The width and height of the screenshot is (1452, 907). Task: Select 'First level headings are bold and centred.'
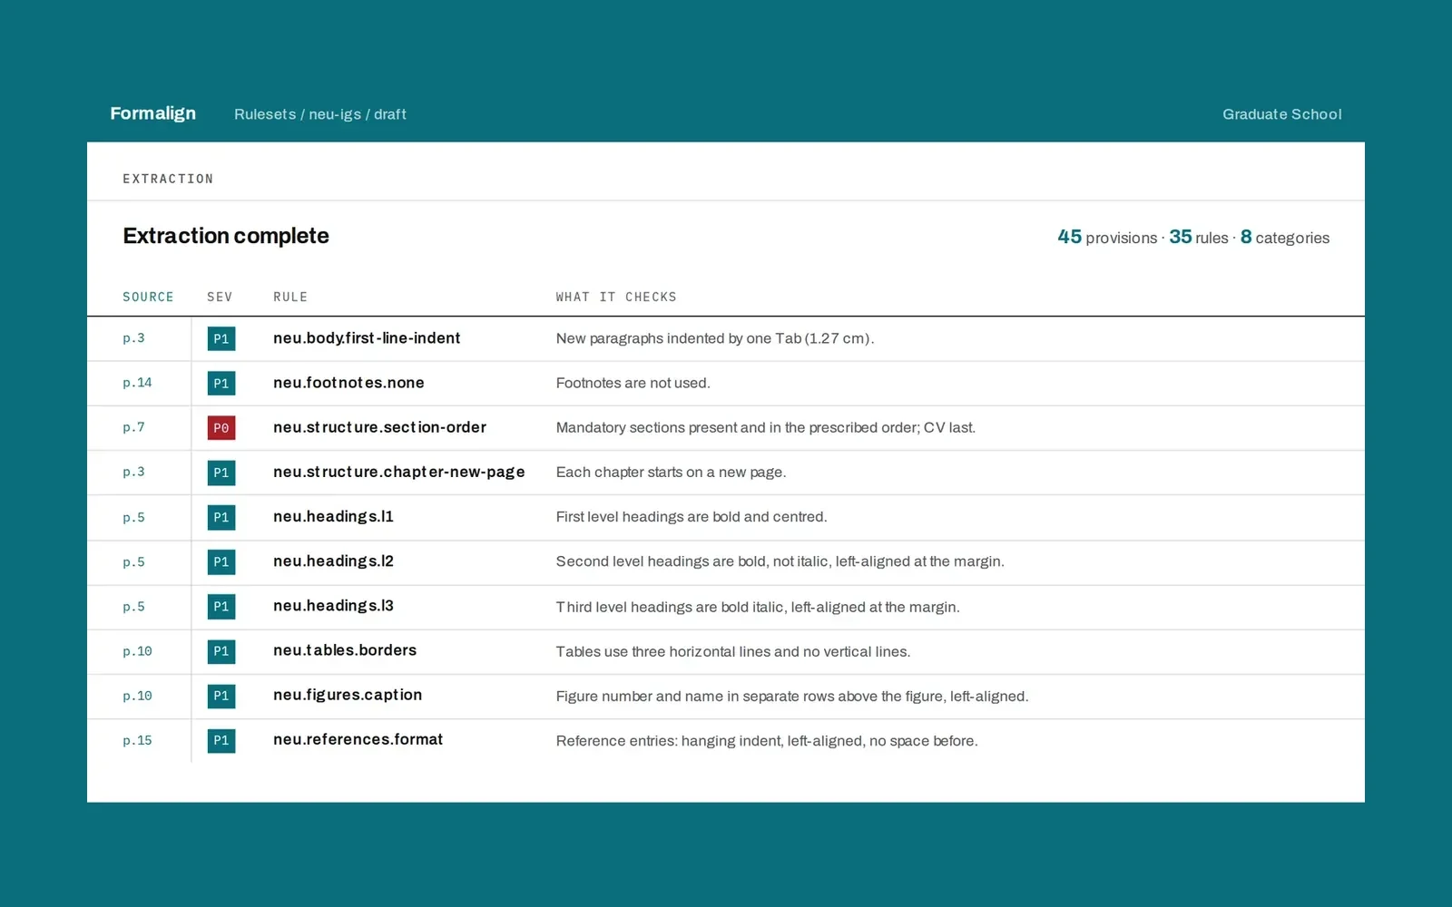(692, 517)
